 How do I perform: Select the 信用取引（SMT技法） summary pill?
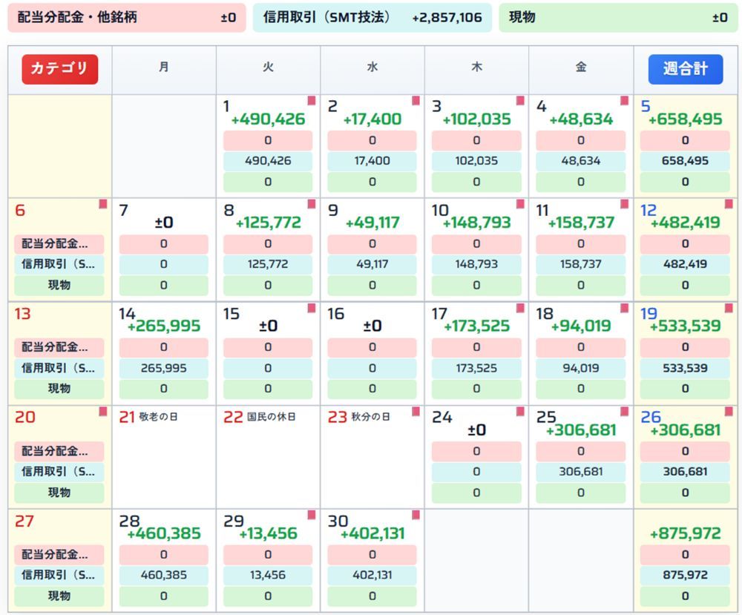pyautogui.click(x=372, y=18)
